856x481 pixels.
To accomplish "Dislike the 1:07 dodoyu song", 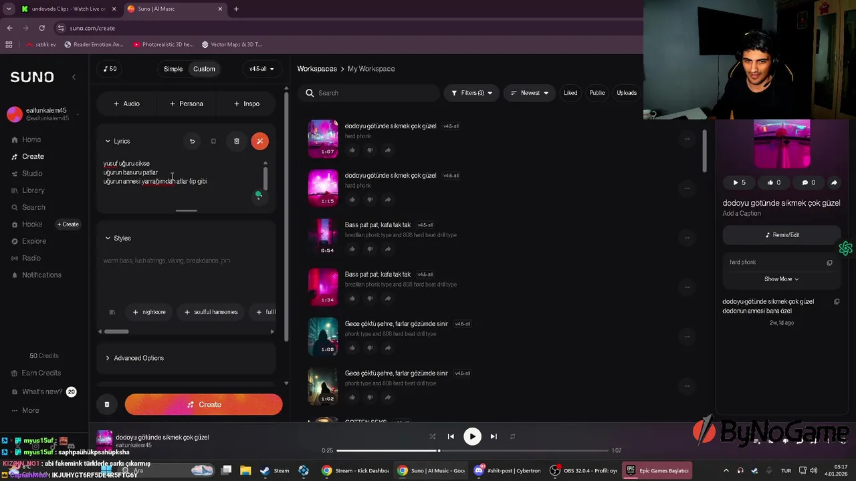I will coord(369,150).
